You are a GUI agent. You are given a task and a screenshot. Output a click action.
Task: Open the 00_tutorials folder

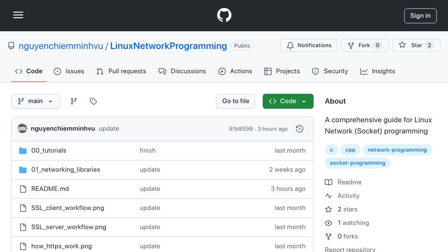49,151
